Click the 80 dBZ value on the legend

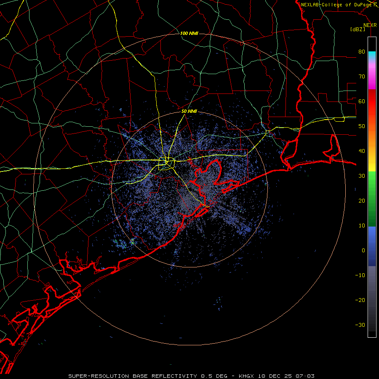click(362, 52)
